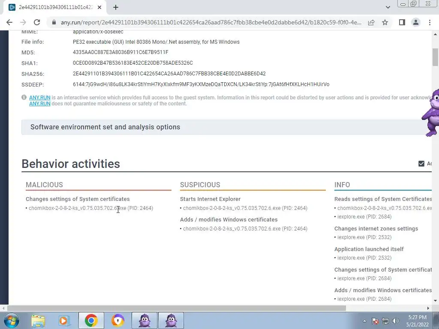Select the SHA1 hash value
Image resolution: width=439 pixels, height=329 pixels.
(x=133, y=63)
